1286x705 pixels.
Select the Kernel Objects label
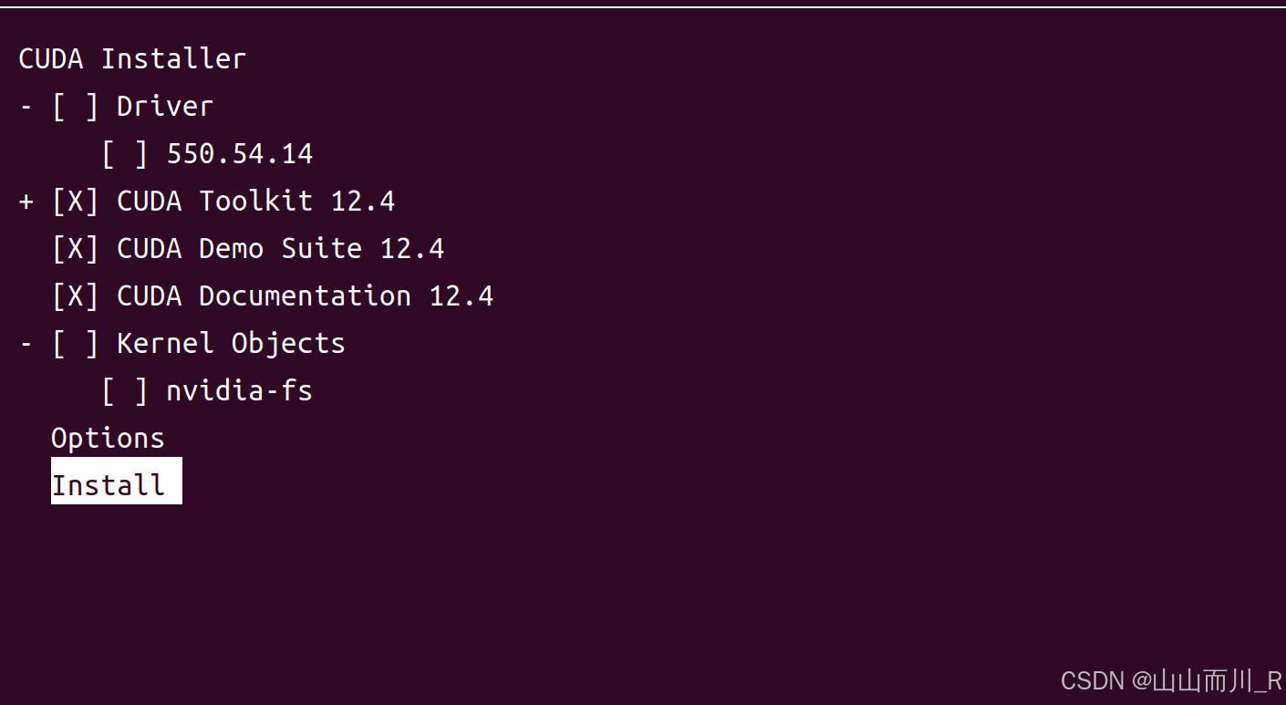tap(232, 344)
